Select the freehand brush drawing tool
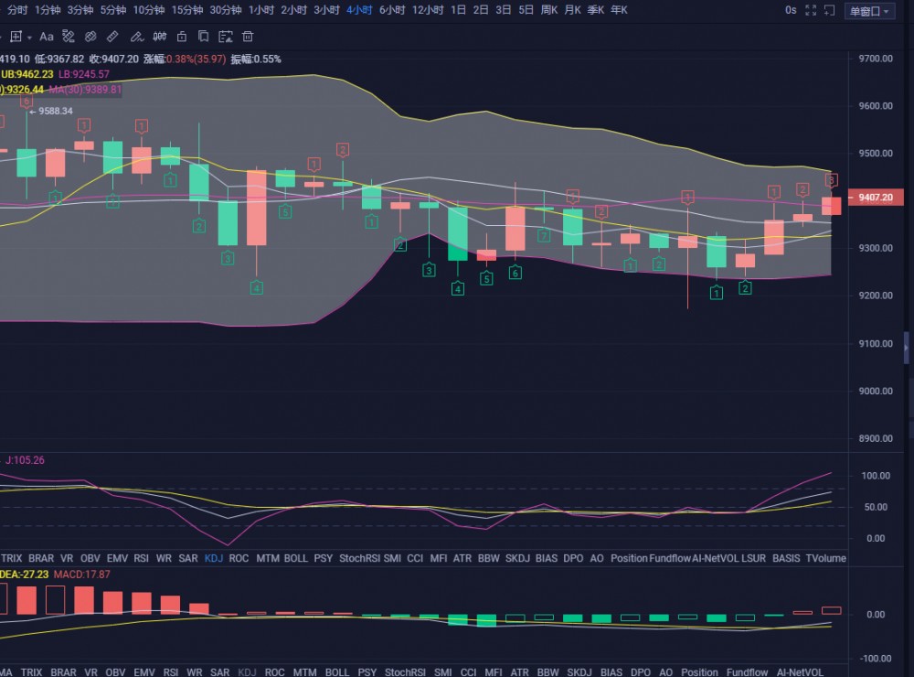Image resolution: width=914 pixels, height=677 pixels. [136, 37]
